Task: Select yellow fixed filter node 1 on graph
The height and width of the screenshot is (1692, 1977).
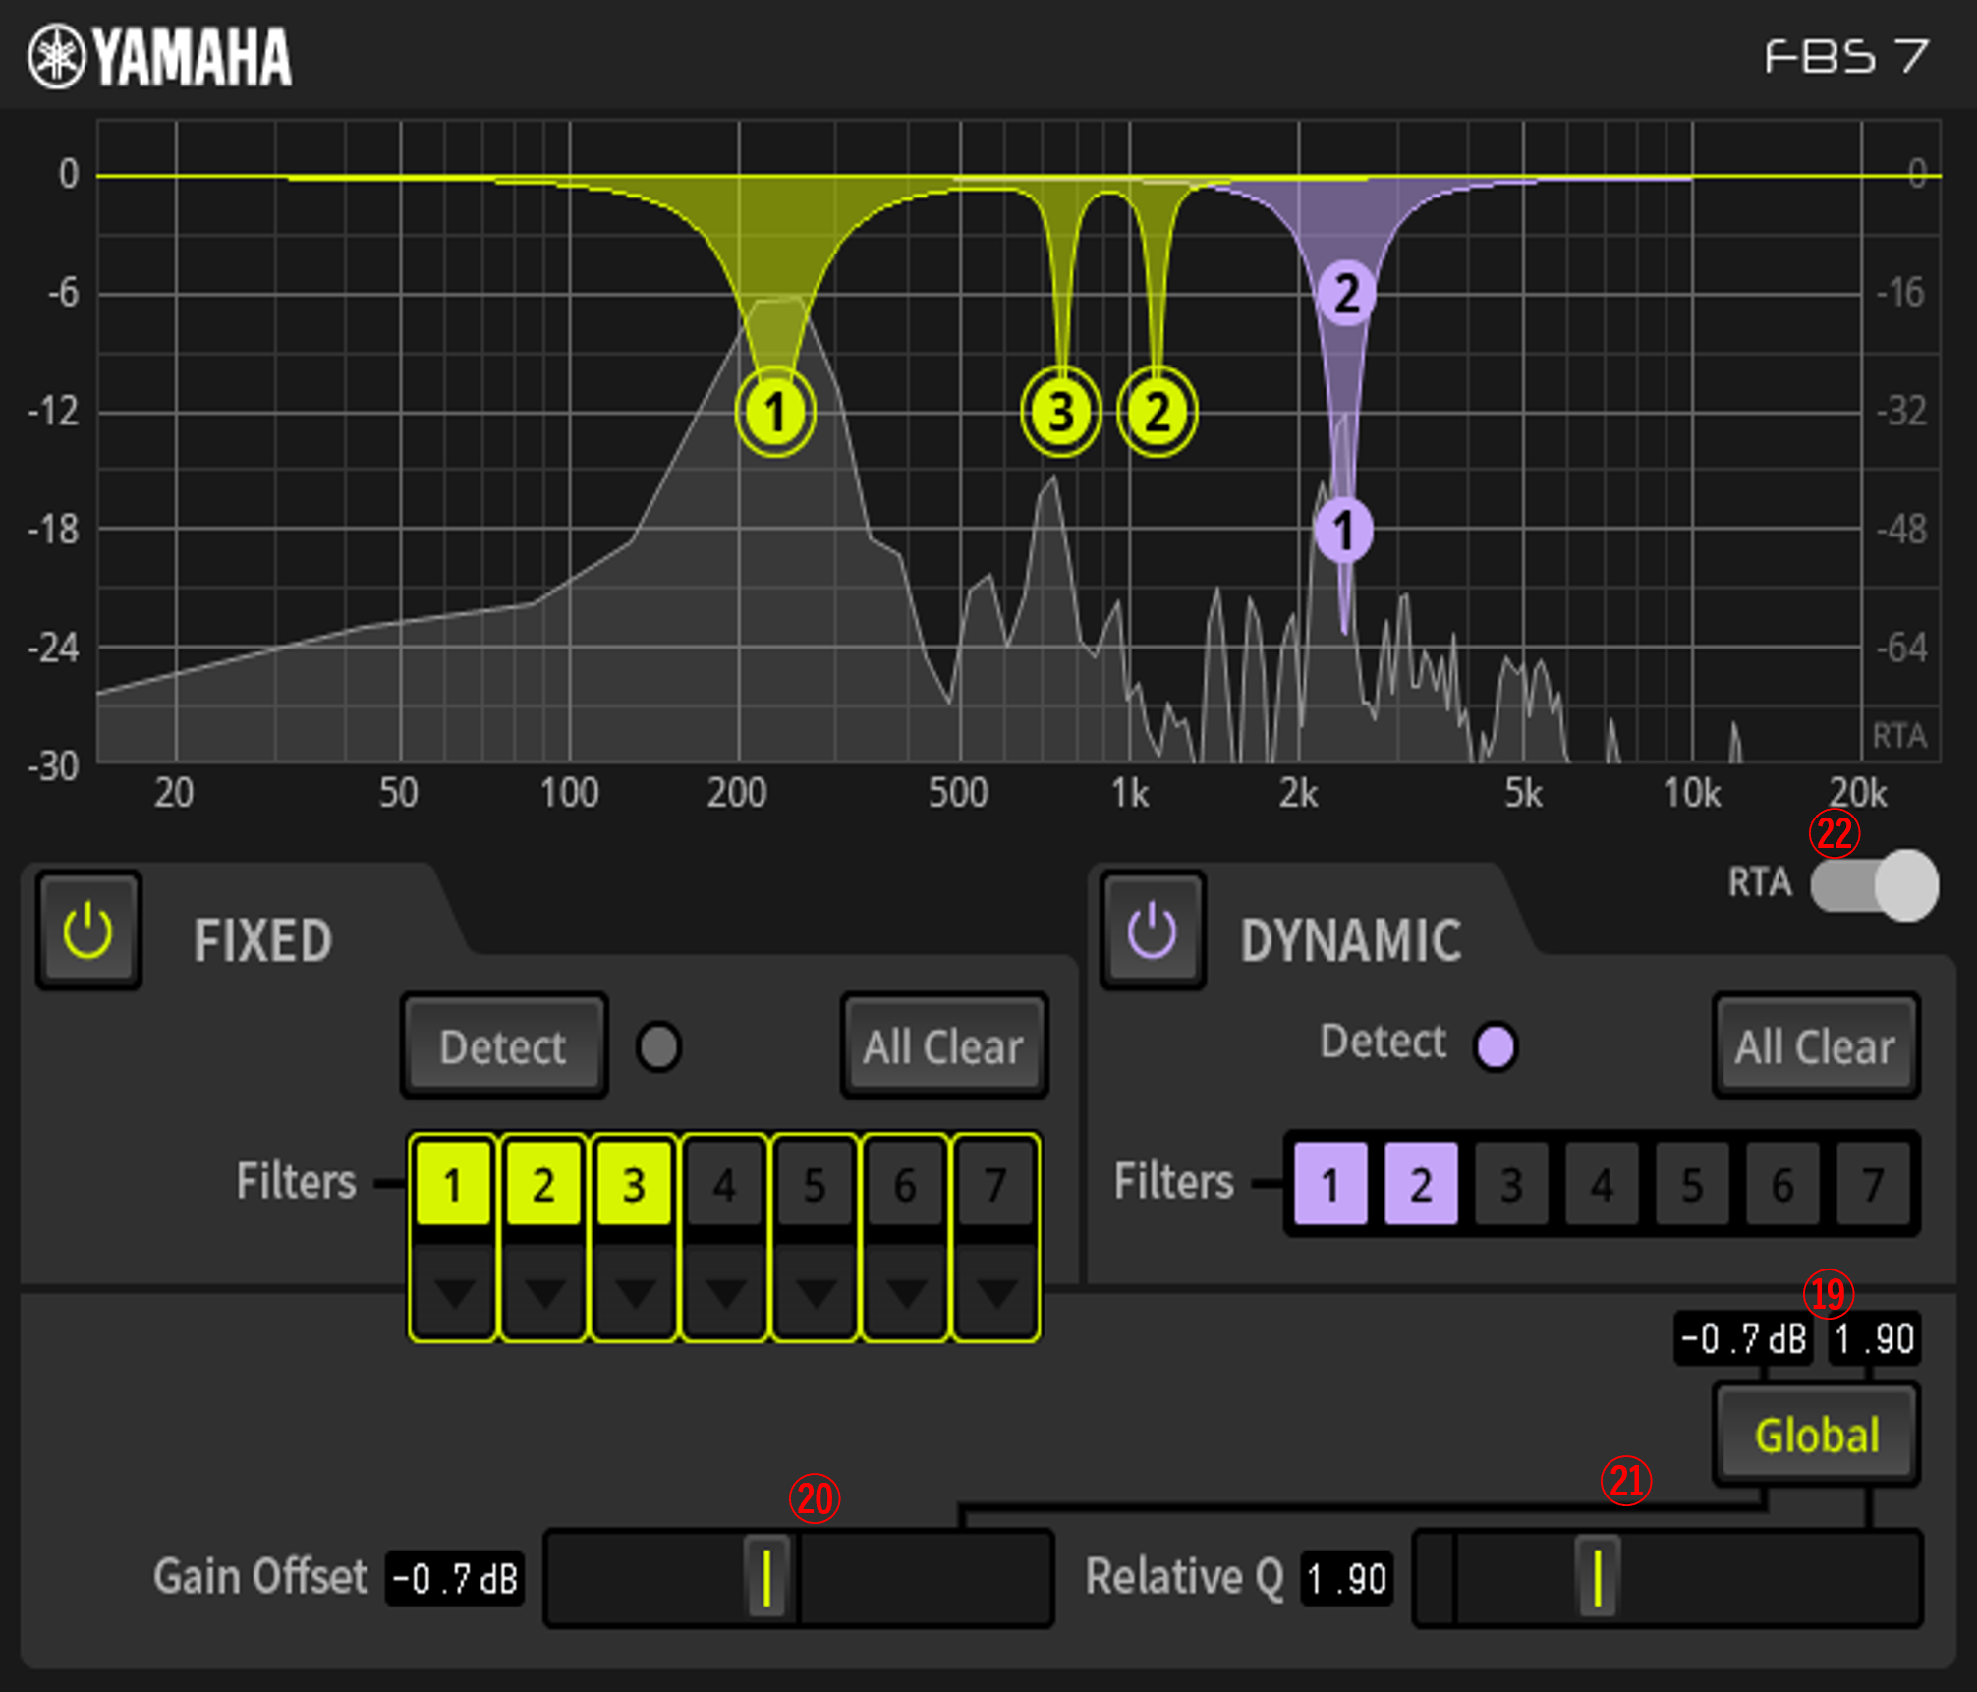Action: click(x=775, y=412)
